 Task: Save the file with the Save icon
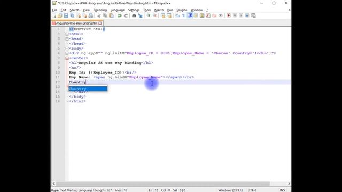pyautogui.click(x=66, y=15)
